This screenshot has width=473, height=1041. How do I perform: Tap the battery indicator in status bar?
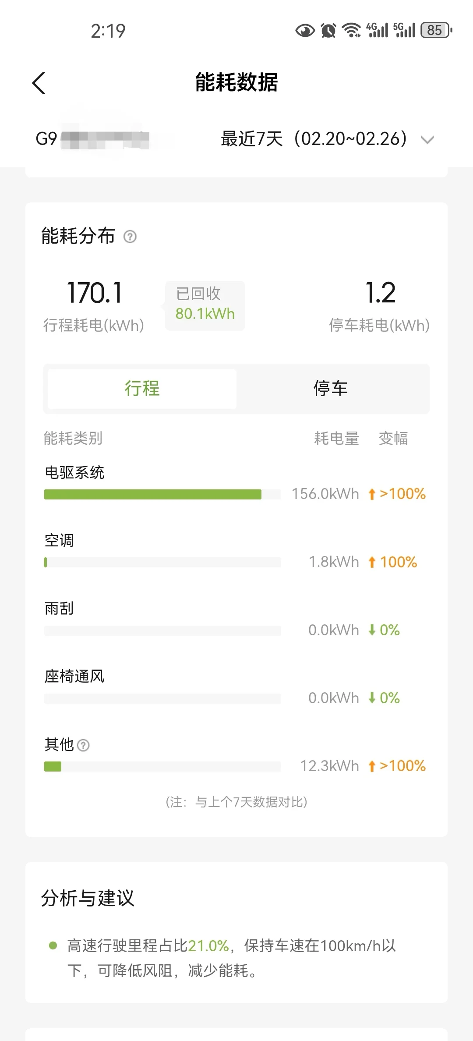436,30
